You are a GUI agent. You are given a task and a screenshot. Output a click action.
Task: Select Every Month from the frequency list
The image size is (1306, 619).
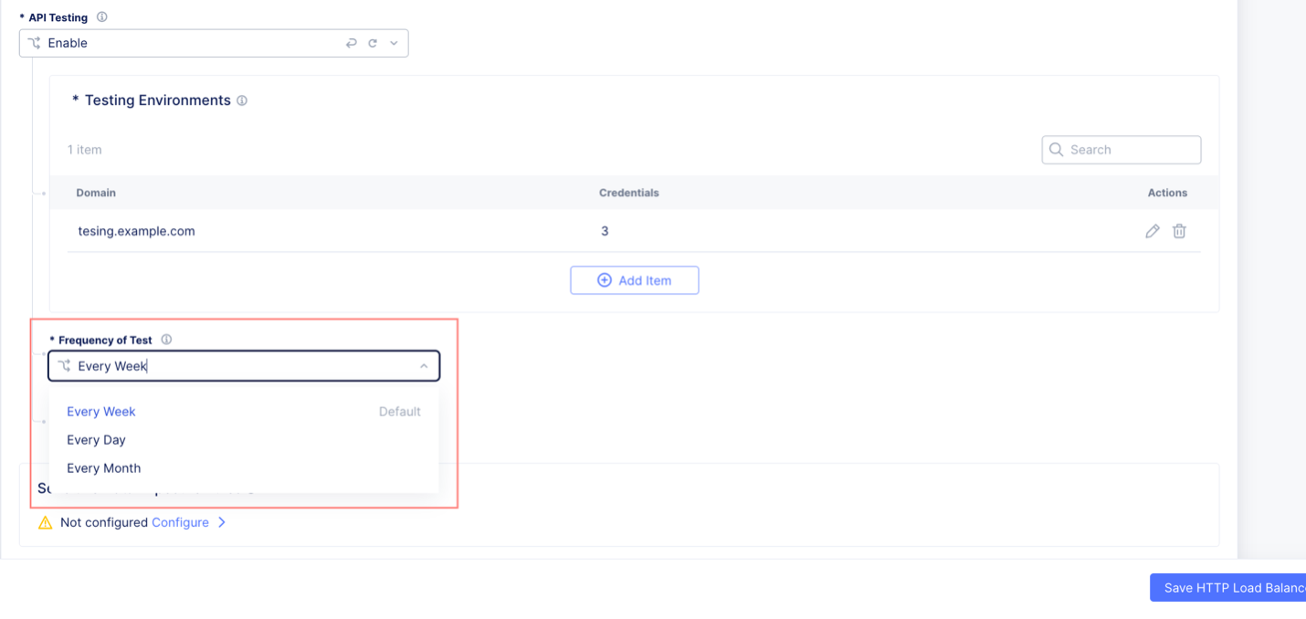(x=103, y=467)
